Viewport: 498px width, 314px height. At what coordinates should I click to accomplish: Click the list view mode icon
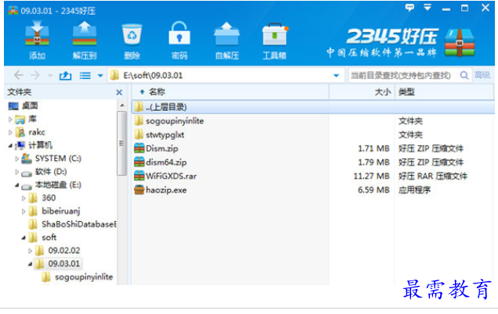(85, 76)
